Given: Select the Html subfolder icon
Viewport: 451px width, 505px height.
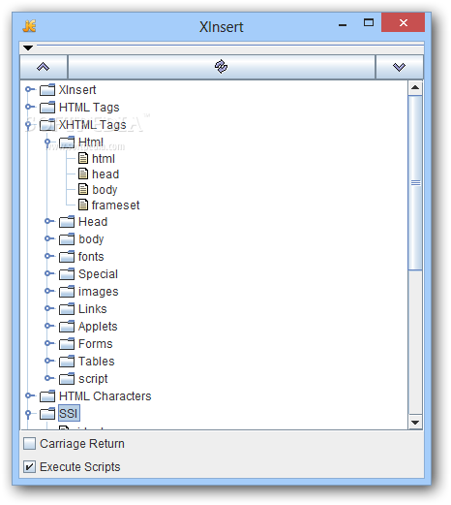Looking at the screenshot, I should (67, 142).
